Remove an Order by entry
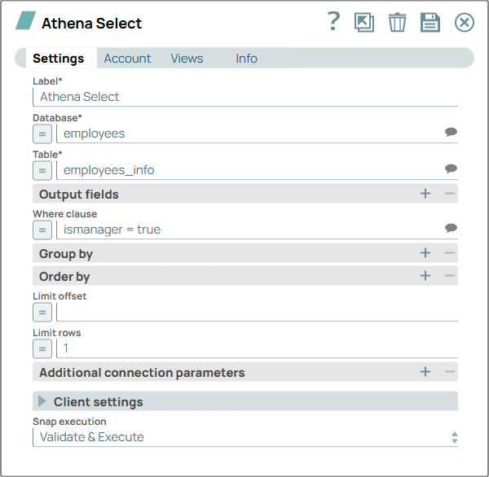 [449, 275]
